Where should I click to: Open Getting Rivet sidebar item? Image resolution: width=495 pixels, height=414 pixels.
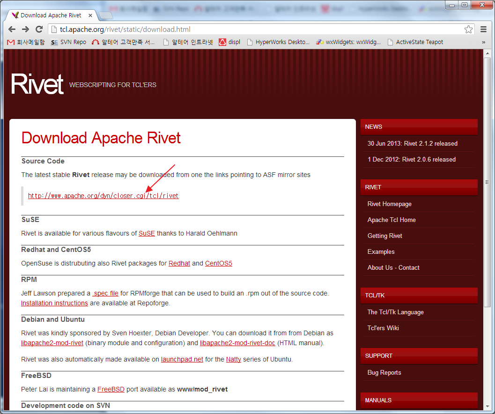[384, 236]
